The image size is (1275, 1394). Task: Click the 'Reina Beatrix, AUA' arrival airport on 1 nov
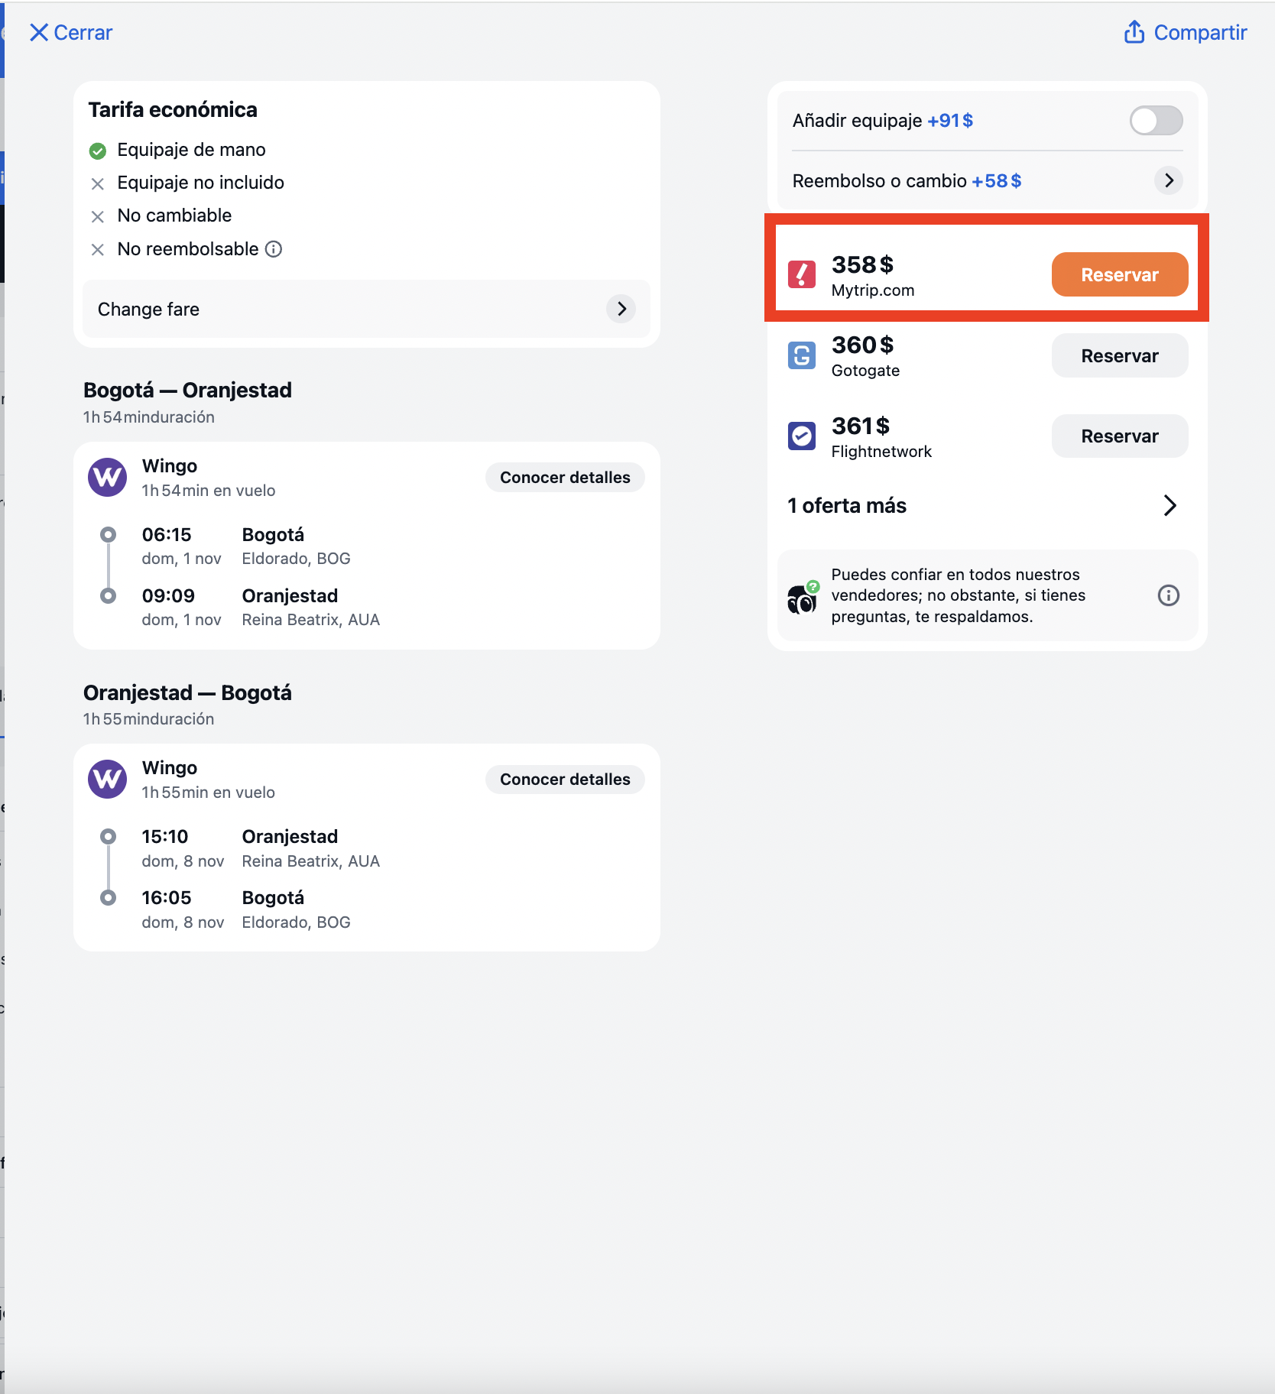(x=311, y=620)
